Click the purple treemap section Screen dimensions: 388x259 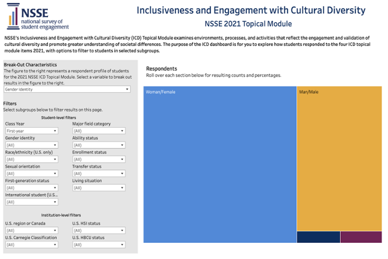[361, 237]
